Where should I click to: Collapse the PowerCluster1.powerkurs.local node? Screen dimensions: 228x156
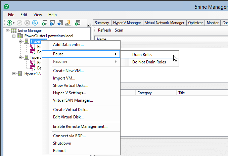click(x=14, y=36)
